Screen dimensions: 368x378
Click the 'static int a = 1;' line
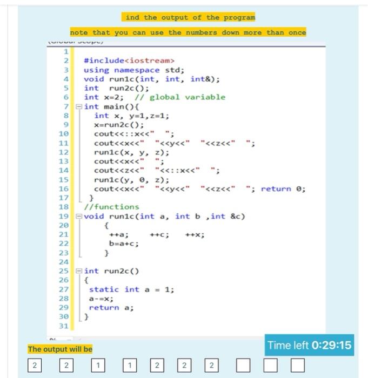point(131,289)
